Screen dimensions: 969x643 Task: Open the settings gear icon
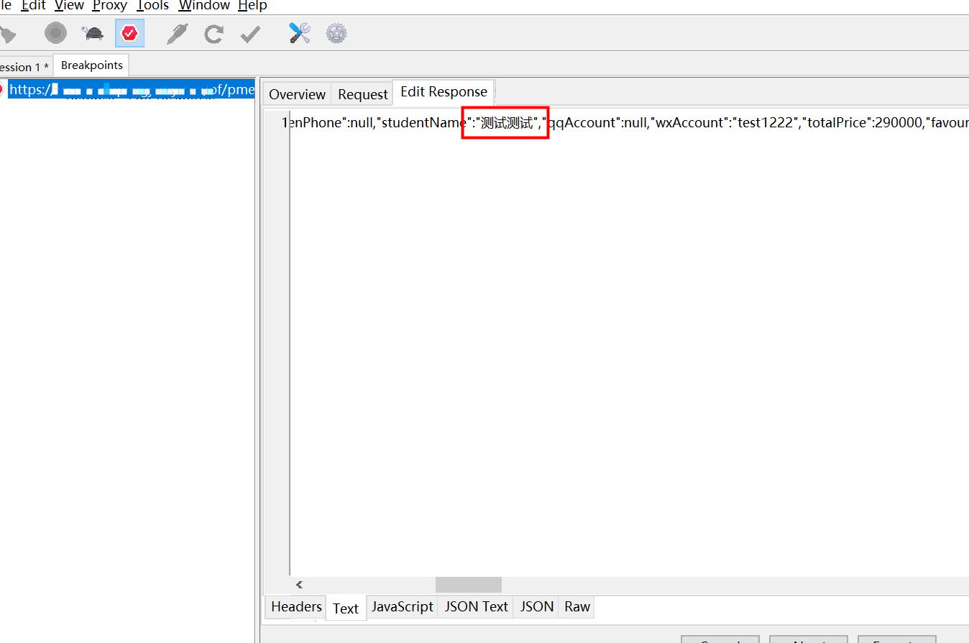pyautogui.click(x=336, y=33)
